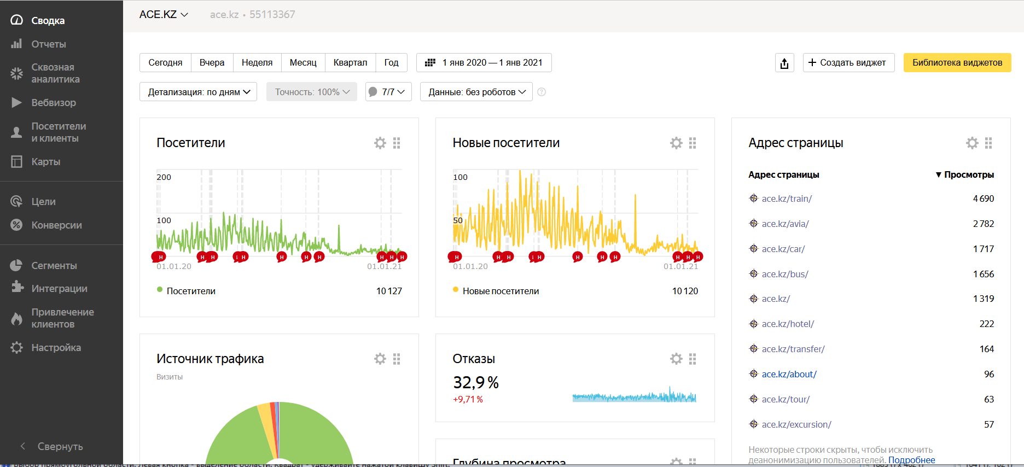The image size is (1024, 467).
Task: Open the ace.kz/transfer/ page link
Action: click(793, 349)
